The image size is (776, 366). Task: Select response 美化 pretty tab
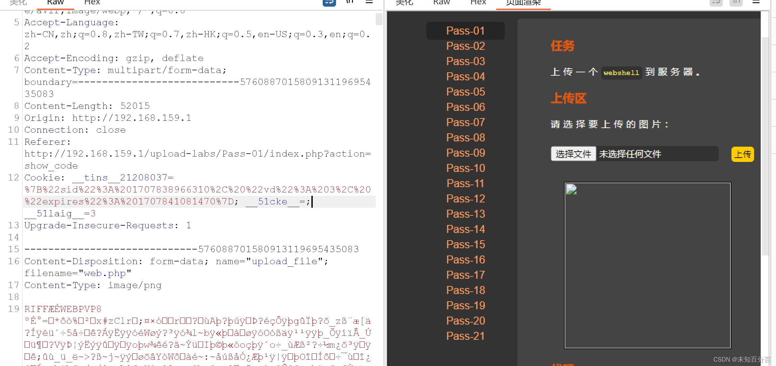[404, 3]
